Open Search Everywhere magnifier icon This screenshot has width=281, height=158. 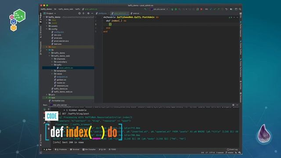click(x=240, y=9)
